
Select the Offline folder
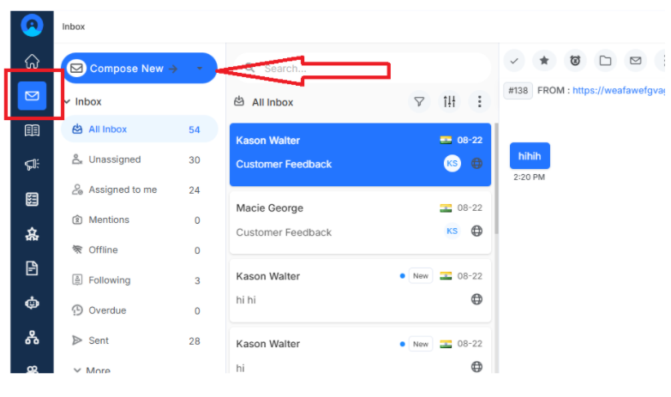[139, 250]
